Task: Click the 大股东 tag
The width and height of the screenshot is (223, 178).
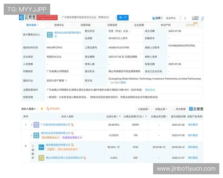Action: click(x=51, y=149)
